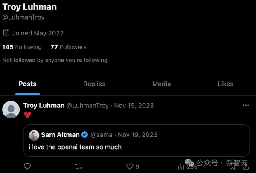Click Sam Altman's small profile picture
Image resolution: width=256 pixels, height=173 pixels.
34,135
